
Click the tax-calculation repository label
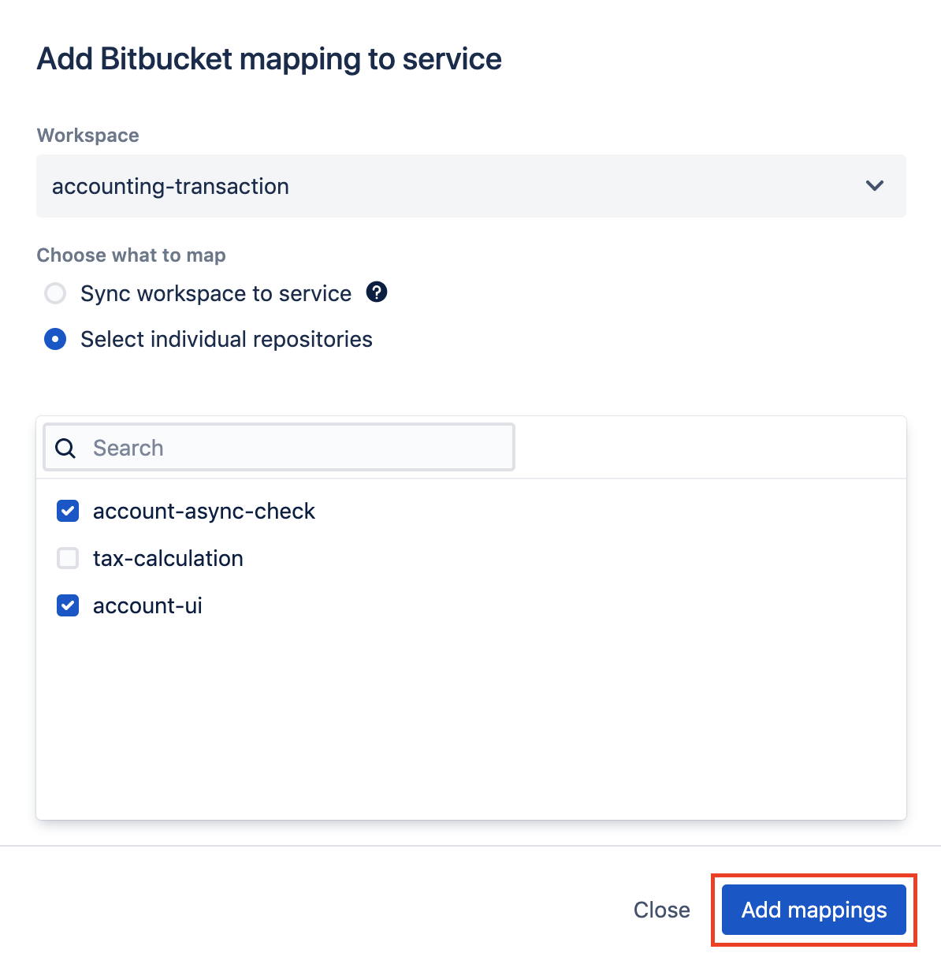(168, 559)
